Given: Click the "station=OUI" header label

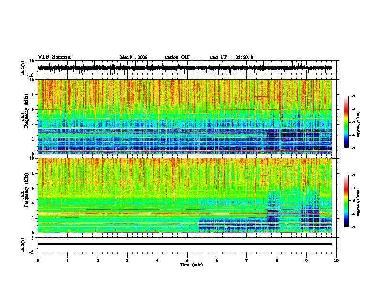Looking at the screenshot, I should 177,57.
